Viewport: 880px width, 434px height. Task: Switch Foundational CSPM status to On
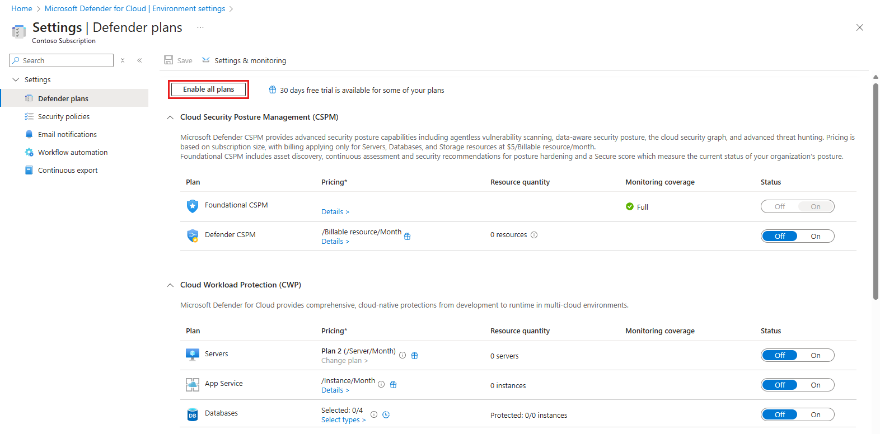tap(816, 206)
